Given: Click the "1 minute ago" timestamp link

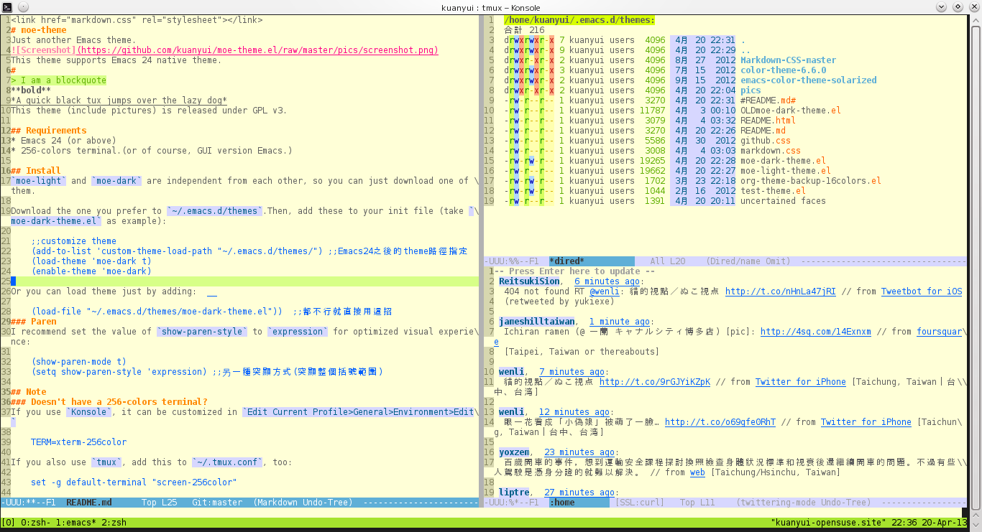Looking at the screenshot, I should pyautogui.click(x=620, y=322).
